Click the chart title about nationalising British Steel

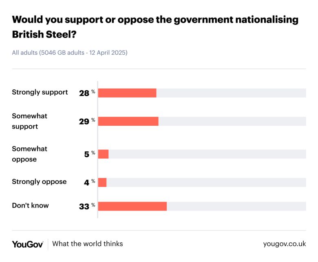click(155, 27)
